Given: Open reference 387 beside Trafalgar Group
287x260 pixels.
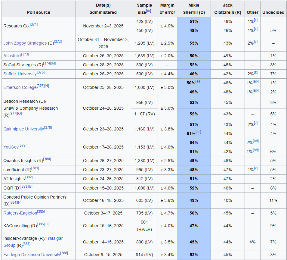Looking at the screenshot, I should pos(26,244).
